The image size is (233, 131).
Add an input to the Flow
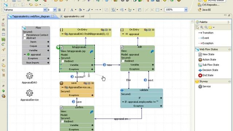pos(48,42)
